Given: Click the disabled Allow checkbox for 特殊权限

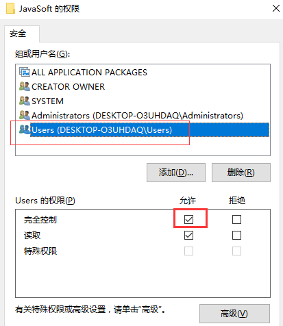Looking at the screenshot, I should pos(188,251).
